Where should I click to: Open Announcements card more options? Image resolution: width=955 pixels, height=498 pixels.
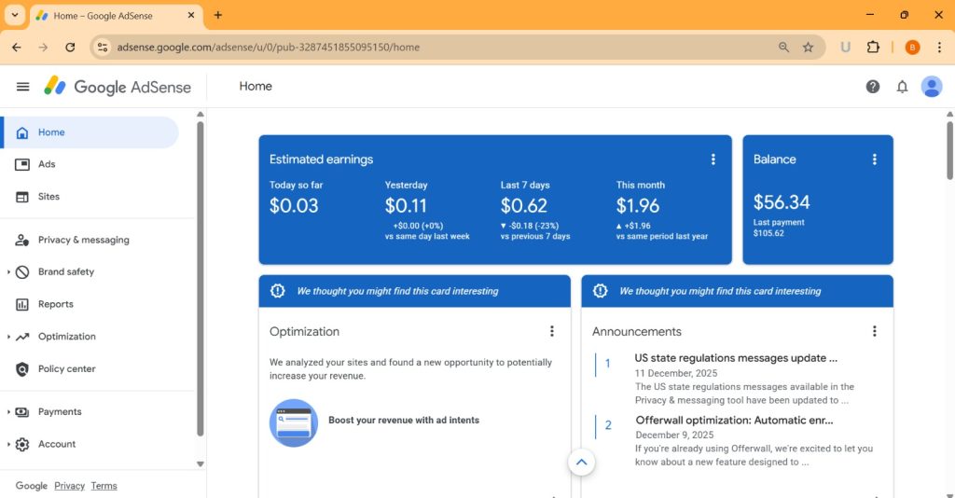(874, 331)
